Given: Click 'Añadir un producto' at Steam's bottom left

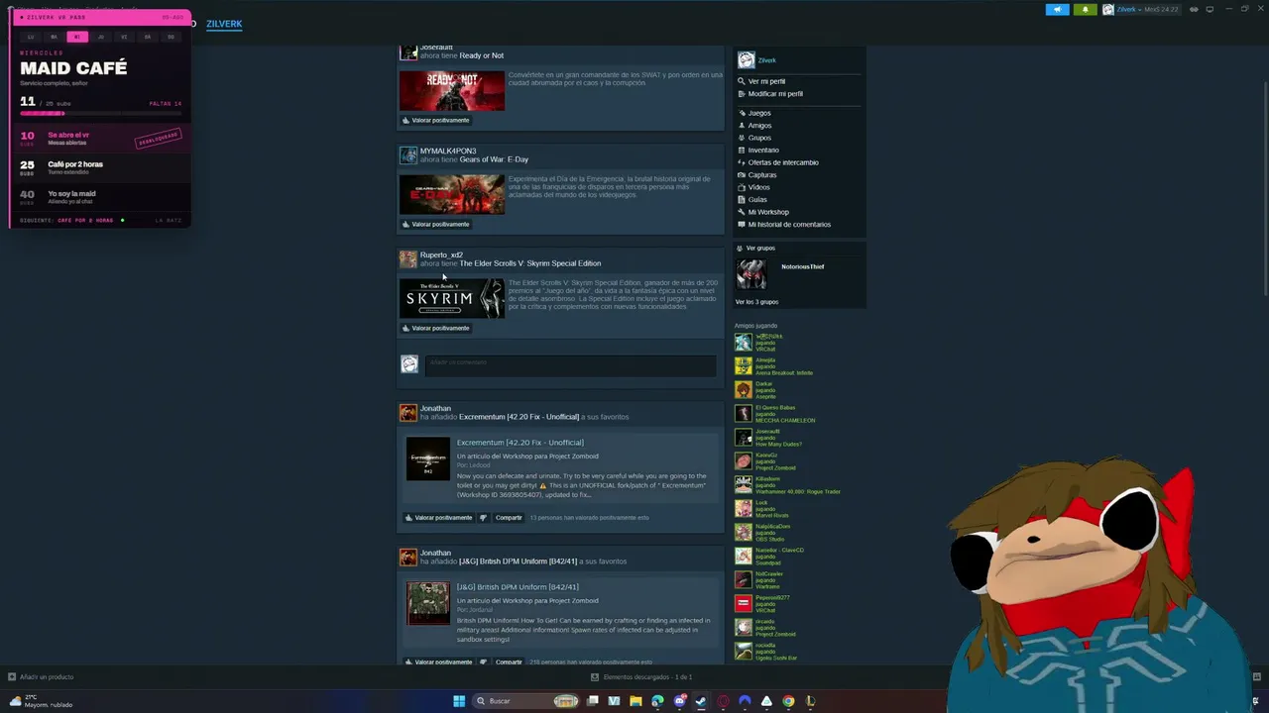Looking at the screenshot, I should point(41,677).
